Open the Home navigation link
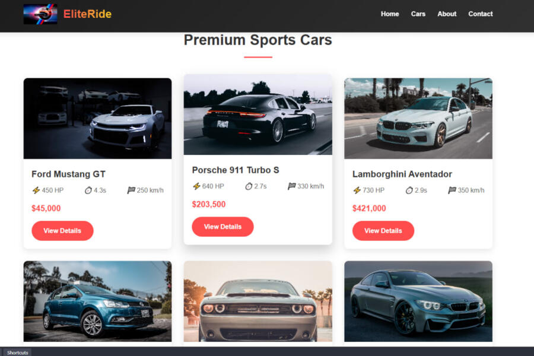Image resolution: width=534 pixels, height=356 pixels. point(390,14)
